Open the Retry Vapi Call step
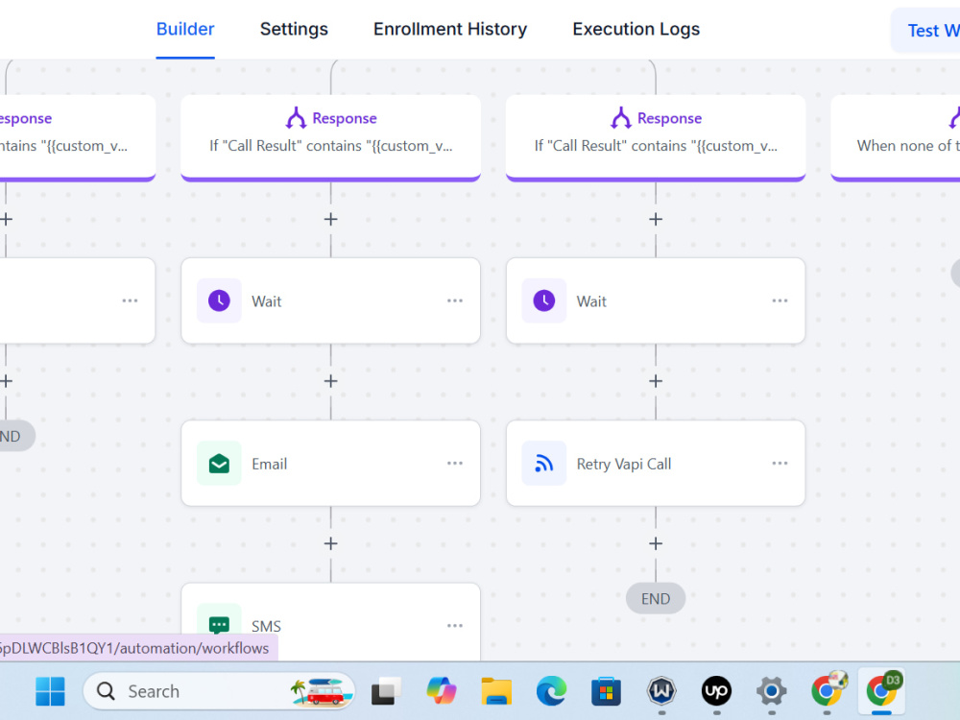The width and height of the screenshot is (960, 720). [656, 464]
